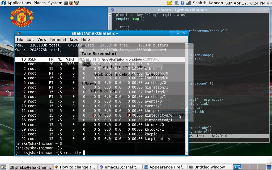Click the 'global-set-key' line in emacs

pos(150,15)
